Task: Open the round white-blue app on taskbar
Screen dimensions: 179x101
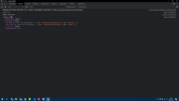Action: pyautogui.click(x=43, y=99)
